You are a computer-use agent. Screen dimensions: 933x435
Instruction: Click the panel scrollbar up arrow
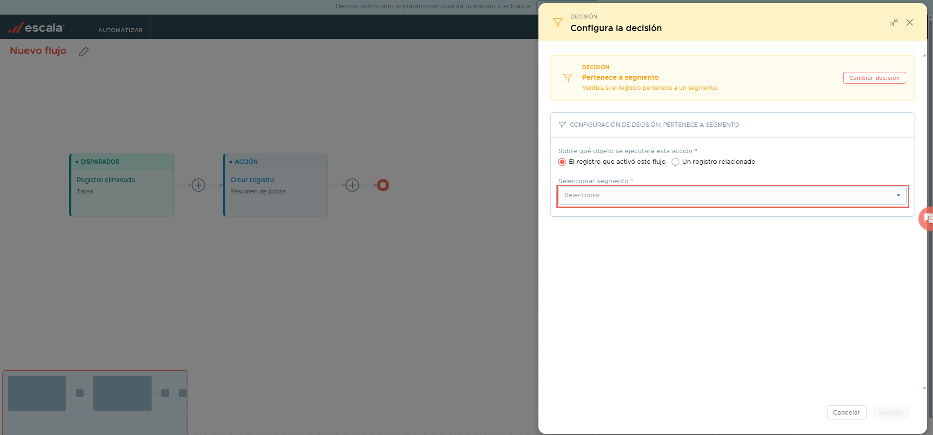[925, 55]
